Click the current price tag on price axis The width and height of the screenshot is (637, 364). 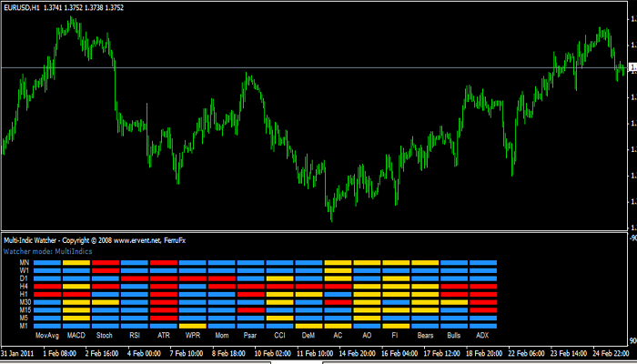[x=627, y=68]
